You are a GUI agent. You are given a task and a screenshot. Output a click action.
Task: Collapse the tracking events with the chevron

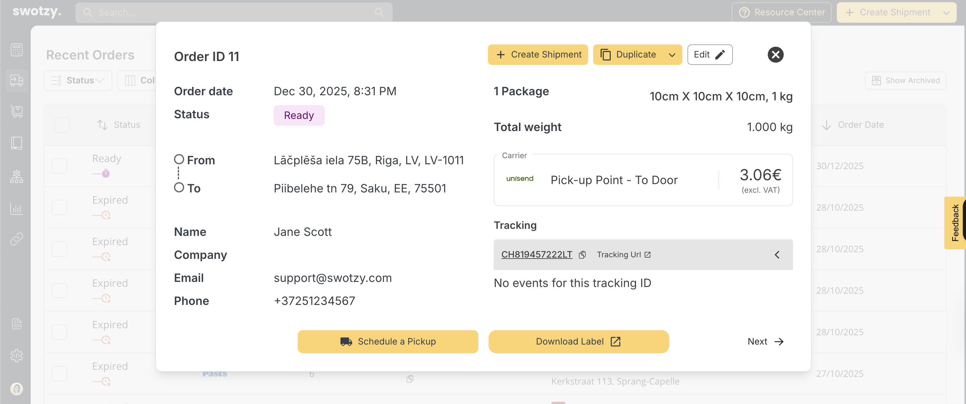point(777,254)
